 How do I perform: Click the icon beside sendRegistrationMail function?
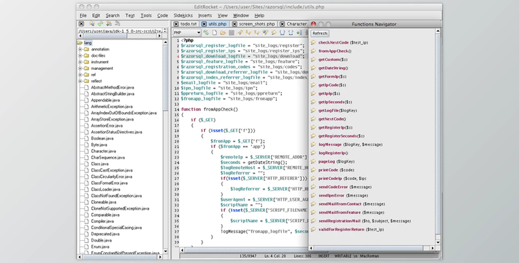[x=313, y=221]
